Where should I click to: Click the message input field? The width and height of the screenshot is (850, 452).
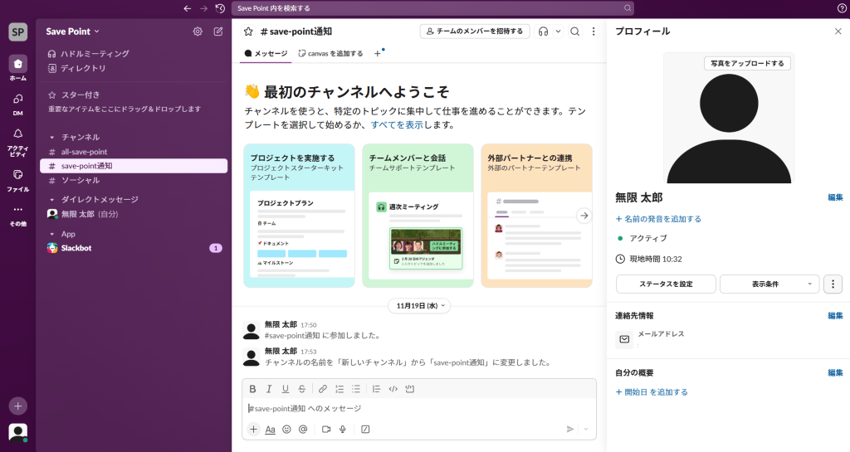tap(415, 408)
